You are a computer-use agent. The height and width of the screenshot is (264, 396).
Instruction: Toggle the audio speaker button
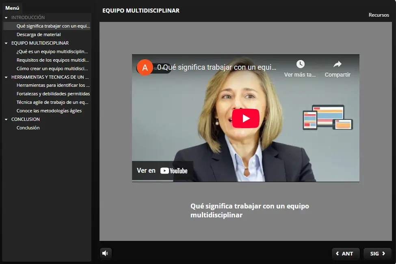tap(106, 253)
